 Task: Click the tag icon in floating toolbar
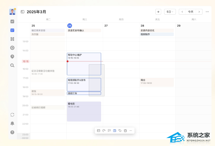tap(120, 130)
